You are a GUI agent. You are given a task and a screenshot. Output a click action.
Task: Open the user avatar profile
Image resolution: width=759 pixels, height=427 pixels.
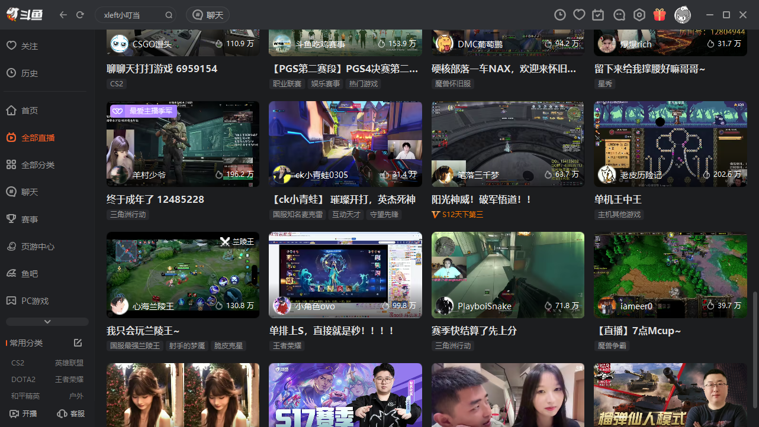coord(683,15)
